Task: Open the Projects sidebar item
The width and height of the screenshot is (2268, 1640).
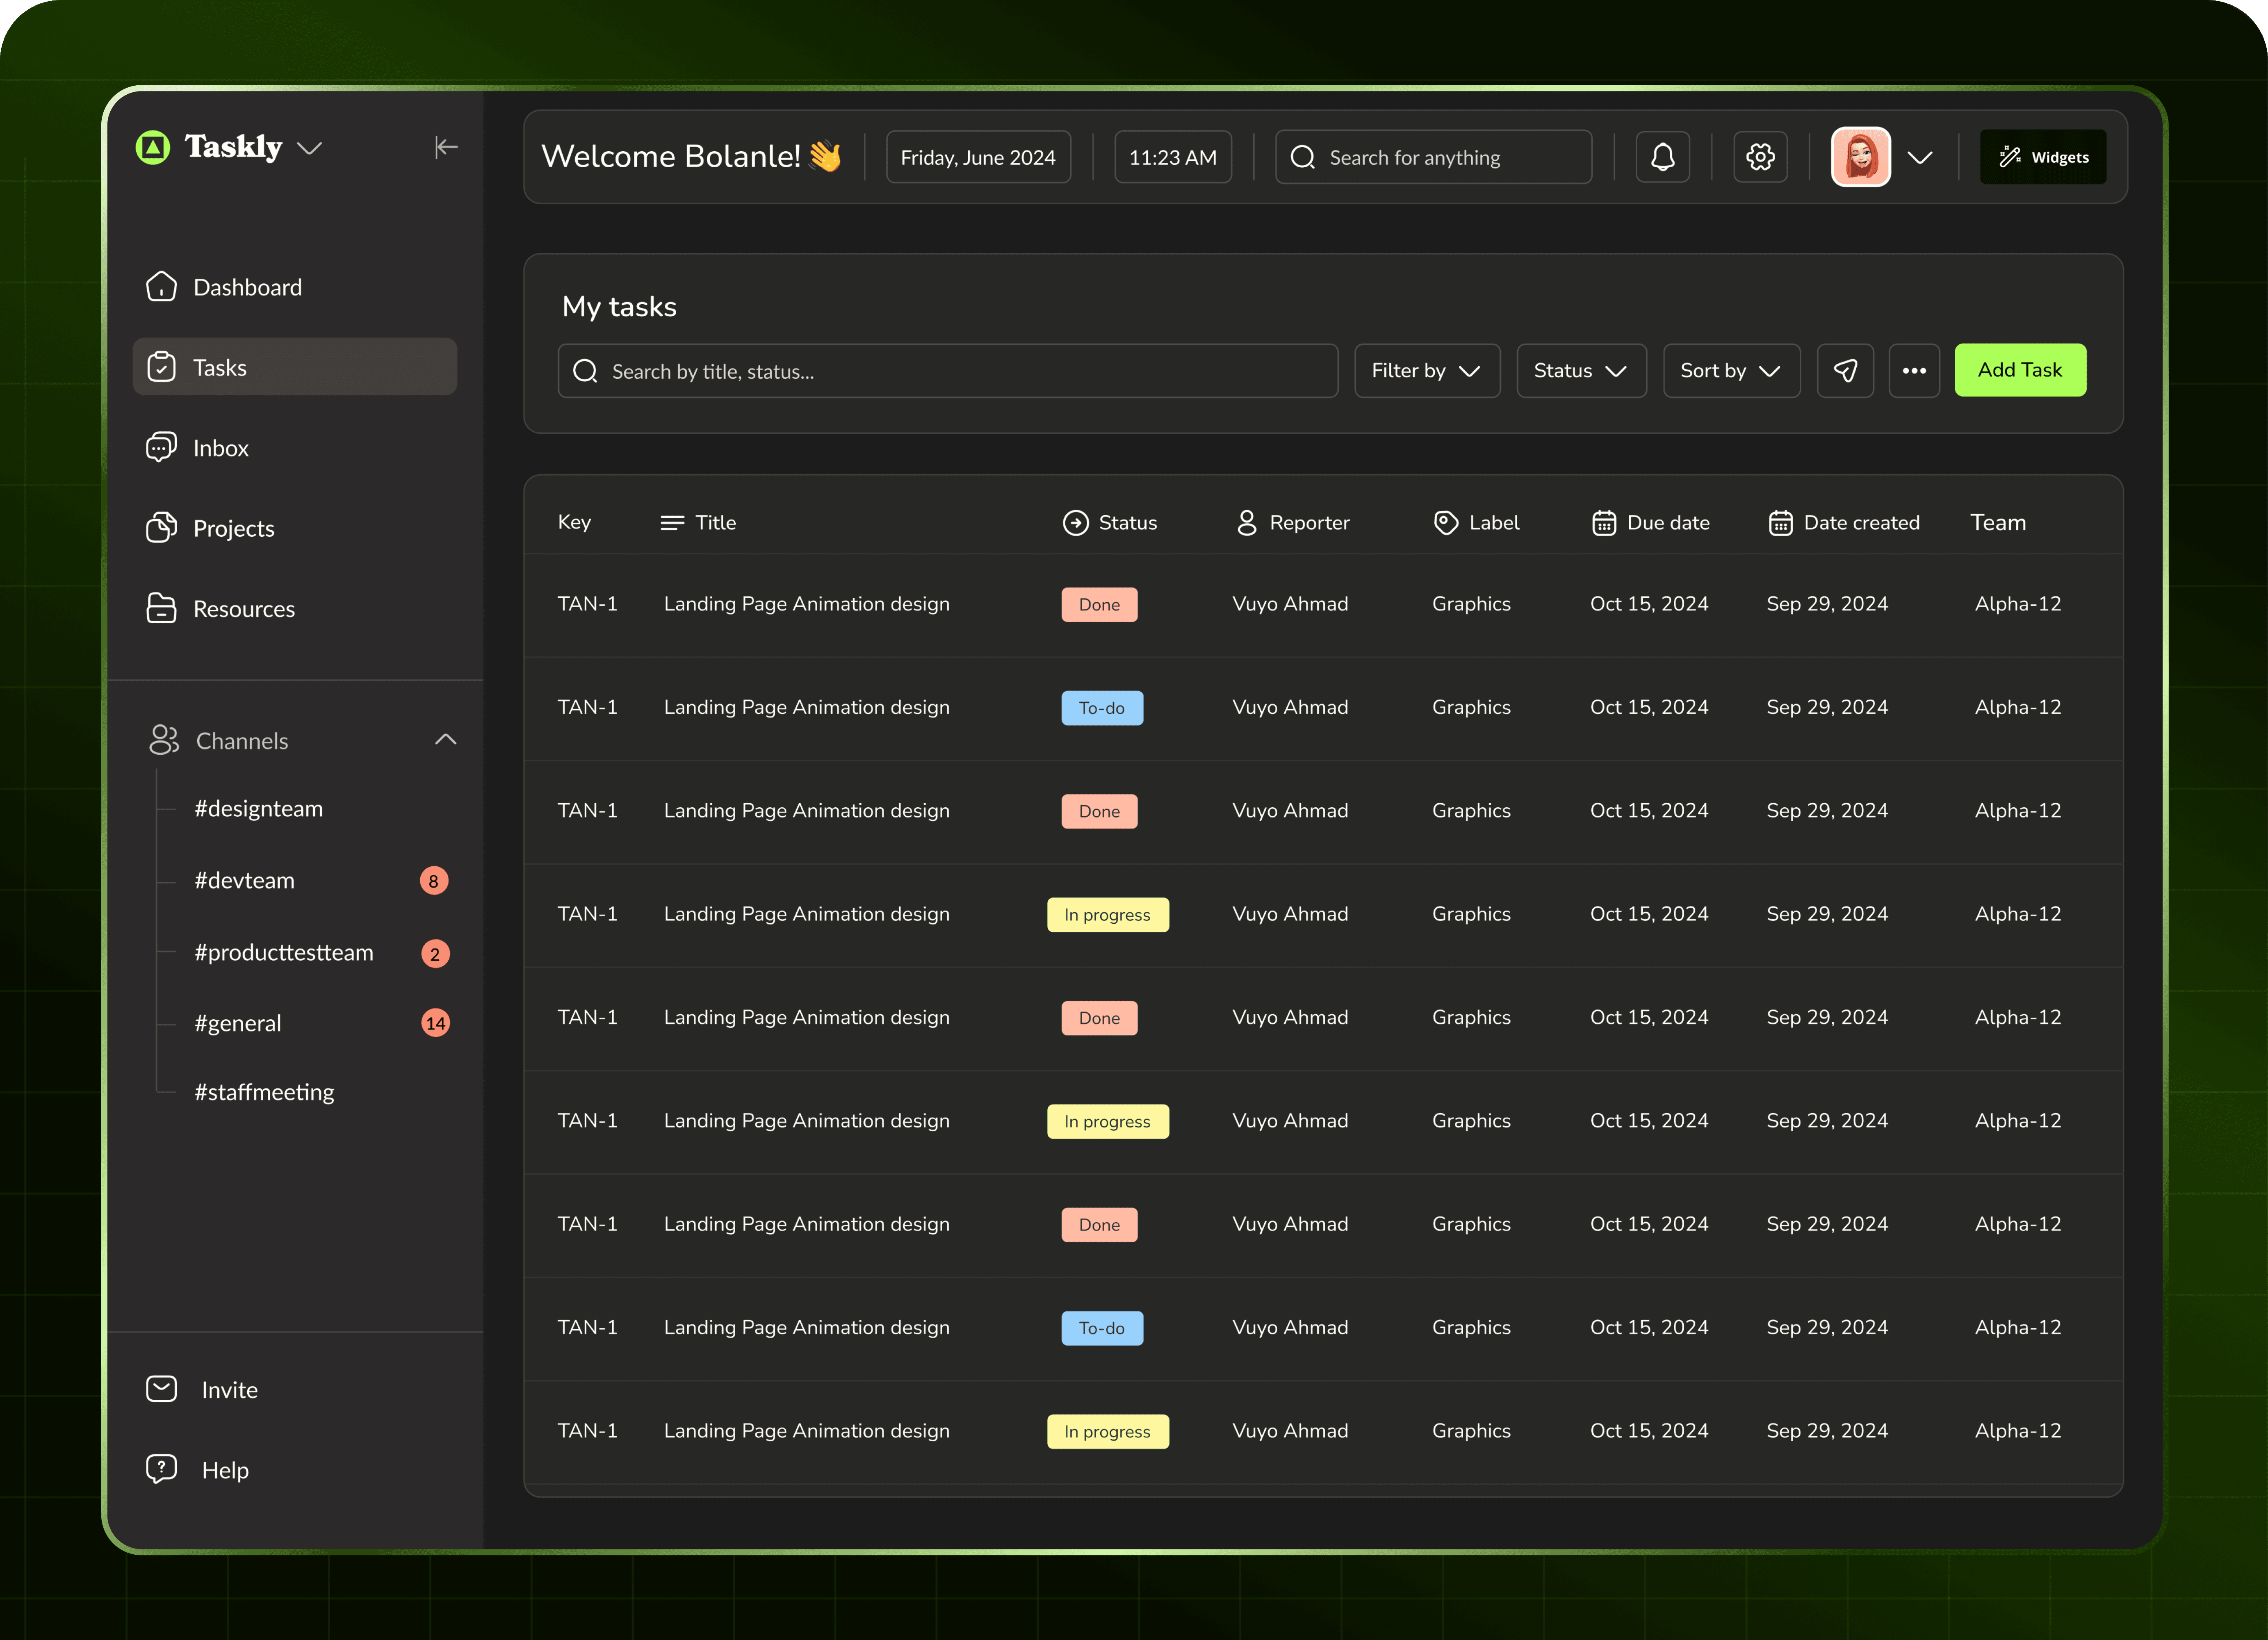Action: (233, 529)
